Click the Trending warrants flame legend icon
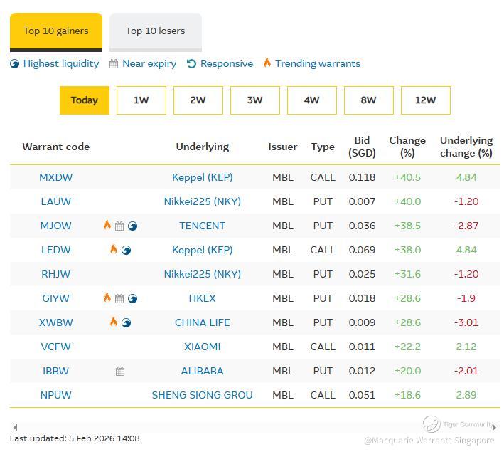This screenshot has height=452, width=504. click(267, 63)
